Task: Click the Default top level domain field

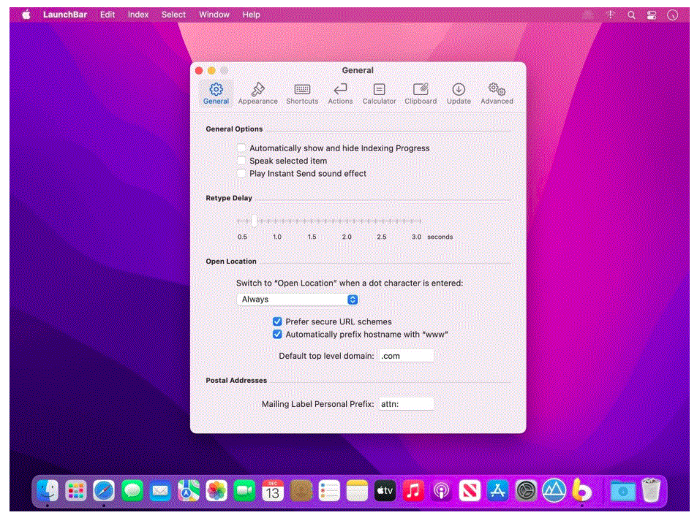Action: [407, 356]
